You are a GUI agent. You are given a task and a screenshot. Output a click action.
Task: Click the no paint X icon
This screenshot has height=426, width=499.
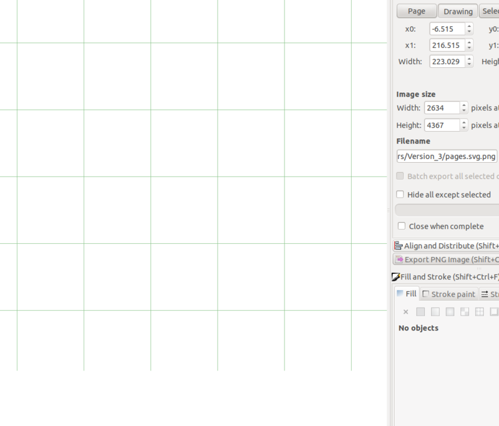[405, 311]
